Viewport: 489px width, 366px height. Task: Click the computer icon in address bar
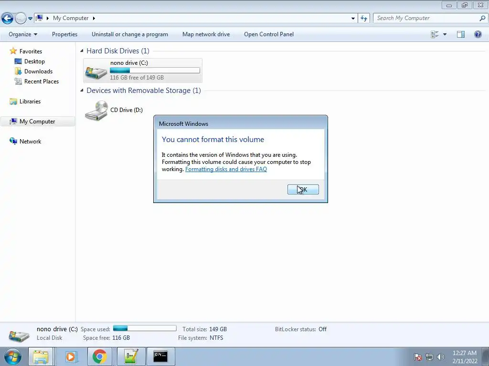pyautogui.click(x=39, y=18)
